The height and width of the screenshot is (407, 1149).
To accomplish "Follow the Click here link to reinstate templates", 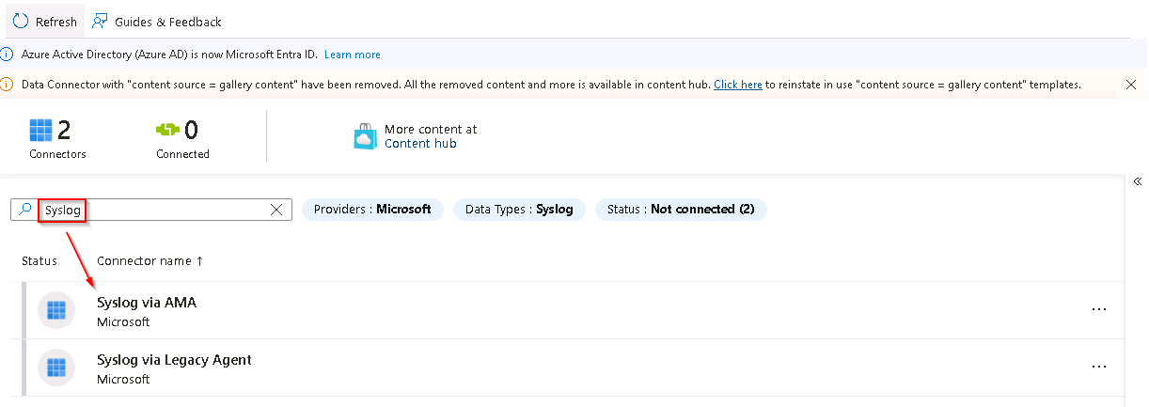I will 738,85.
